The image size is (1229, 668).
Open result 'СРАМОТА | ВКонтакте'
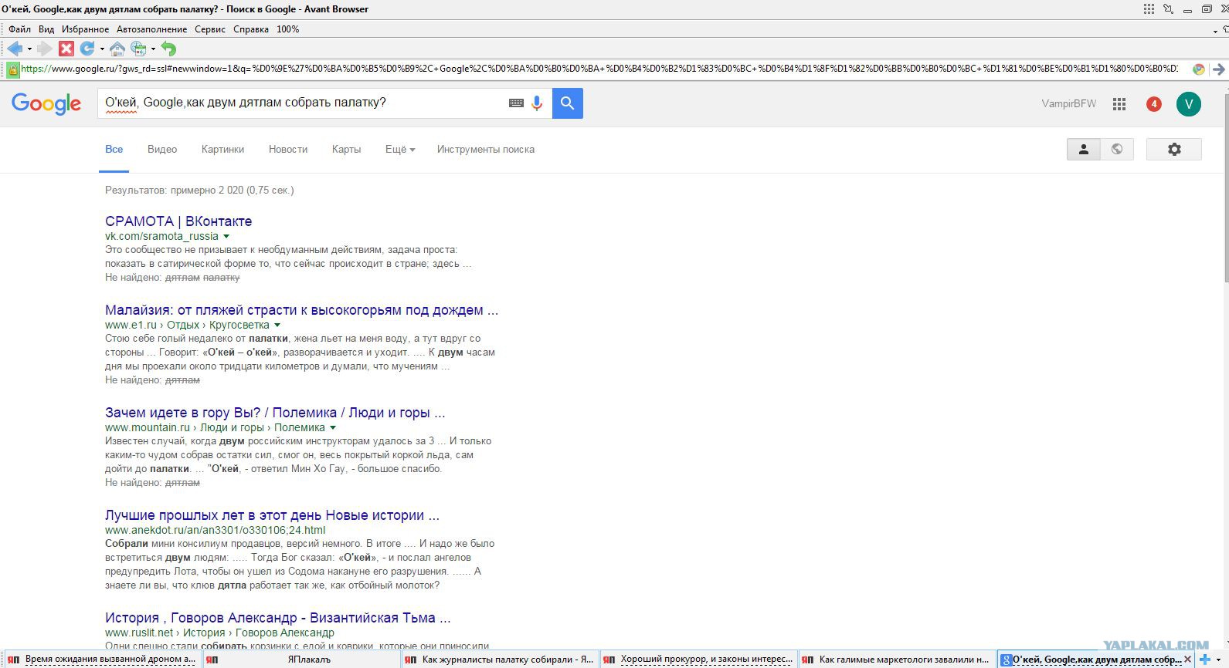(178, 221)
